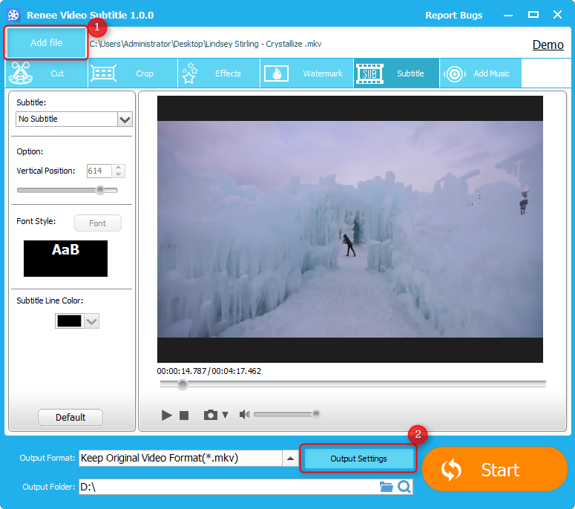
Task: Open Output Settings
Action: [x=358, y=459]
